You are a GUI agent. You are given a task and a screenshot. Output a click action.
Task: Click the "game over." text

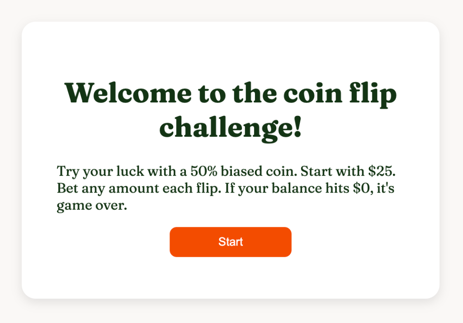[x=92, y=206]
